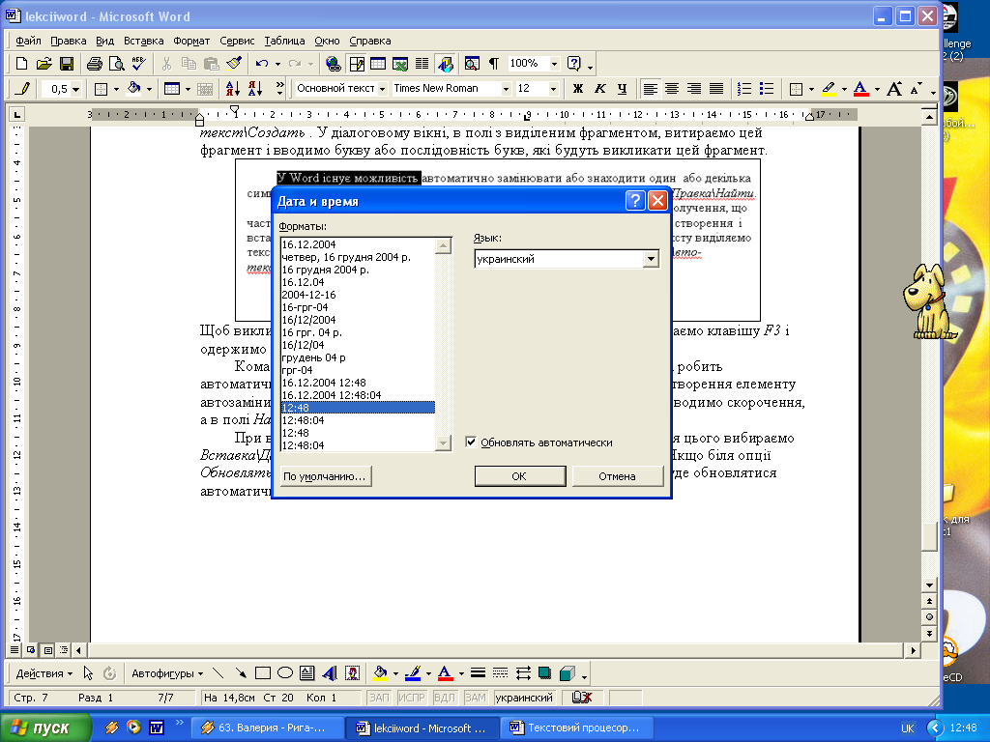Screen dimensions: 990x742
Task: Apply fill color from the drawing toolbar
Action: pos(380,673)
